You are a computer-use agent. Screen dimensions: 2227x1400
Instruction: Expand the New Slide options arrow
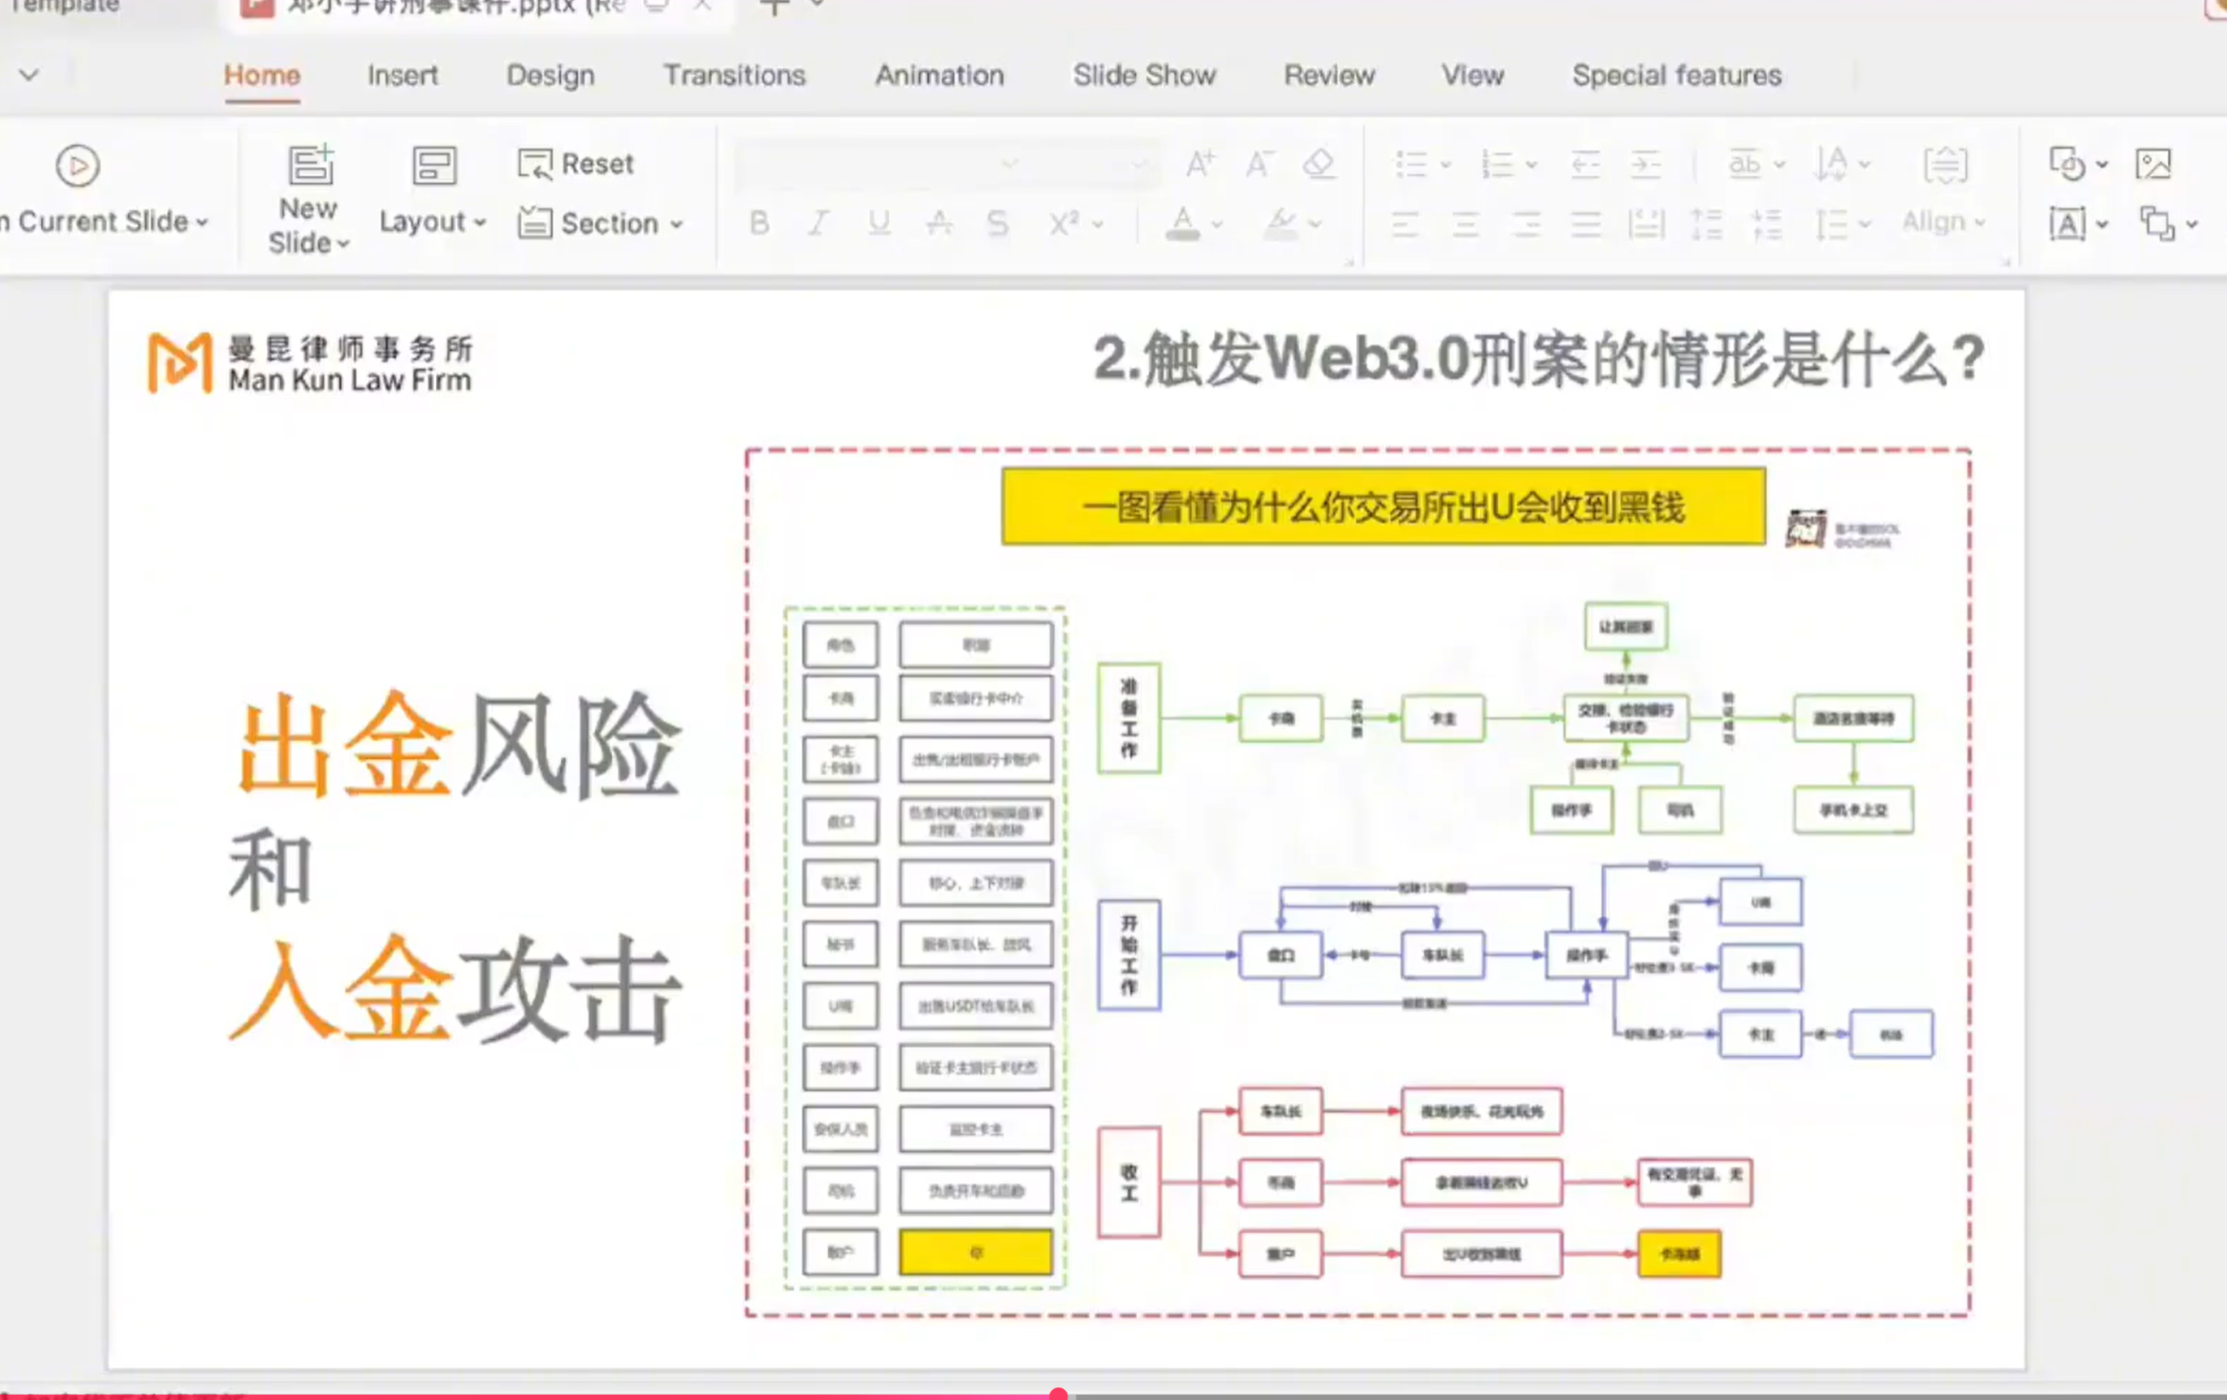point(343,244)
